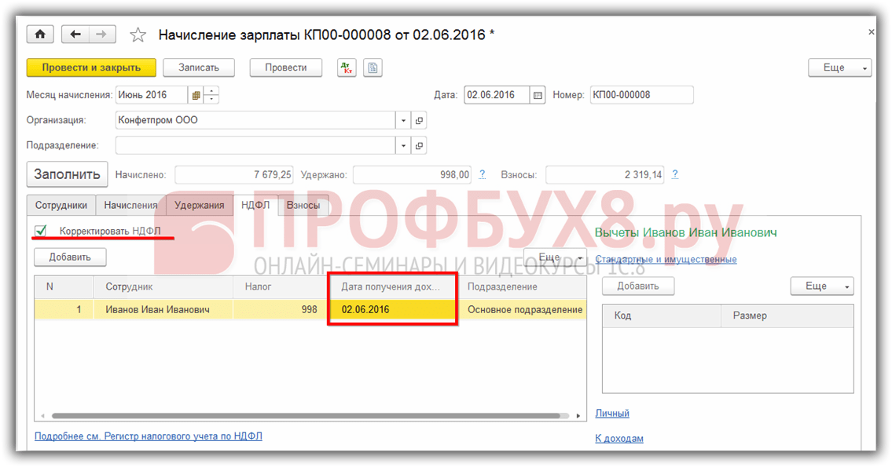This screenshot has height=467, width=892.
Task: Click the Налог column header
Action: click(x=281, y=287)
